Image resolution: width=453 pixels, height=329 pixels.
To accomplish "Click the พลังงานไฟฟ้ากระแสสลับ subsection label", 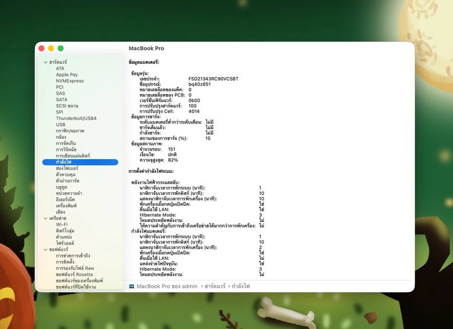I will 155,183.
